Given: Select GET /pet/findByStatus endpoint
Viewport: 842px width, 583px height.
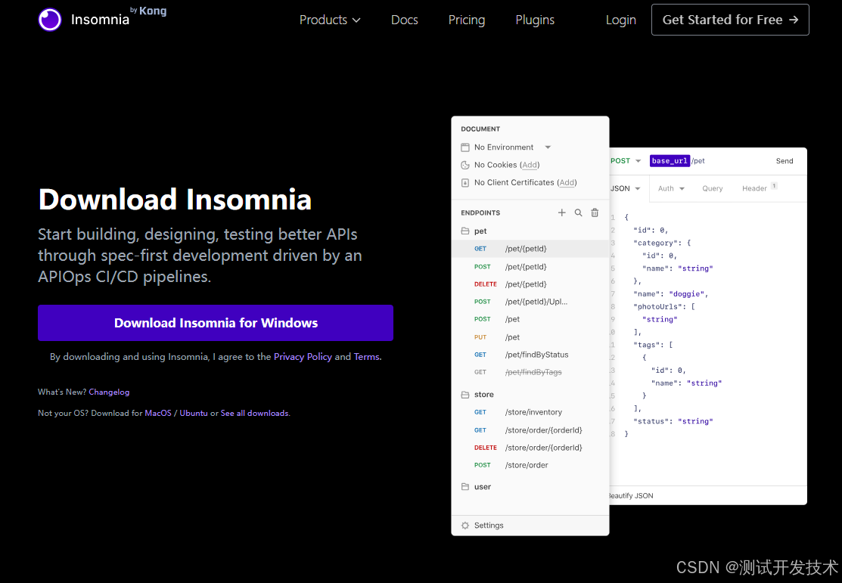Looking at the screenshot, I should [x=530, y=355].
